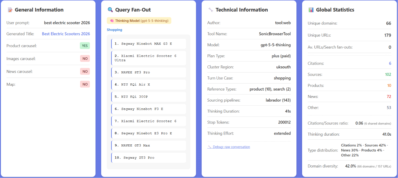Screen dimensions: 398x178
Task: Click the NO badge for Map
Action: tap(85, 84)
